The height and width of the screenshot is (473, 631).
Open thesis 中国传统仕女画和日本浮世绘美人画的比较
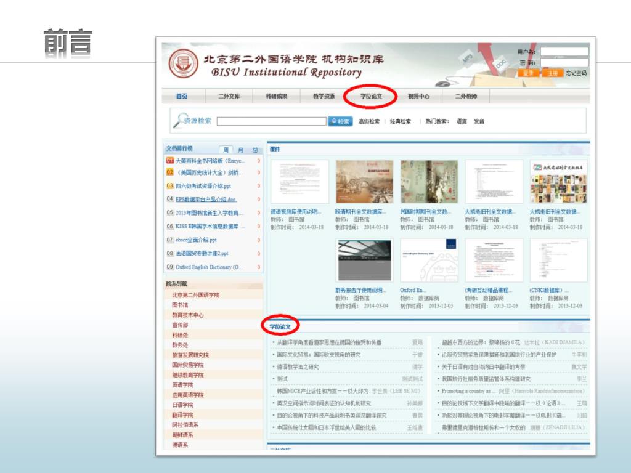tap(327, 427)
